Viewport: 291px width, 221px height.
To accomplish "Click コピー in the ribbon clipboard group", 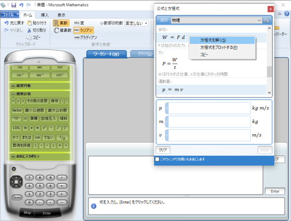I will pyautogui.click(x=33, y=37).
